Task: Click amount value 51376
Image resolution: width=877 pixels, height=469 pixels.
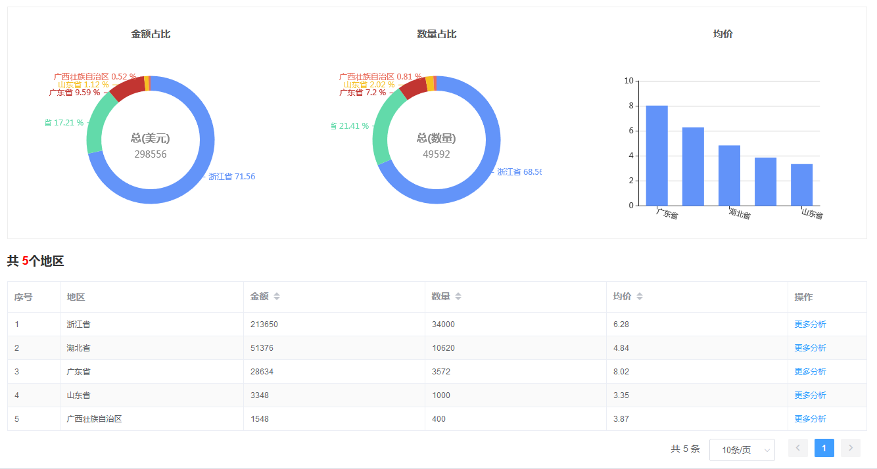Action: [x=262, y=348]
